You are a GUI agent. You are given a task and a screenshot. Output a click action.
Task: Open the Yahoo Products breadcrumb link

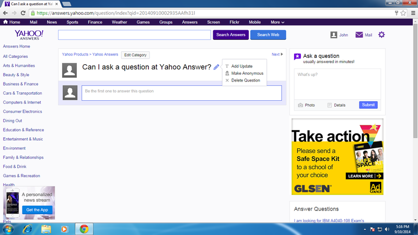coord(75,54)
